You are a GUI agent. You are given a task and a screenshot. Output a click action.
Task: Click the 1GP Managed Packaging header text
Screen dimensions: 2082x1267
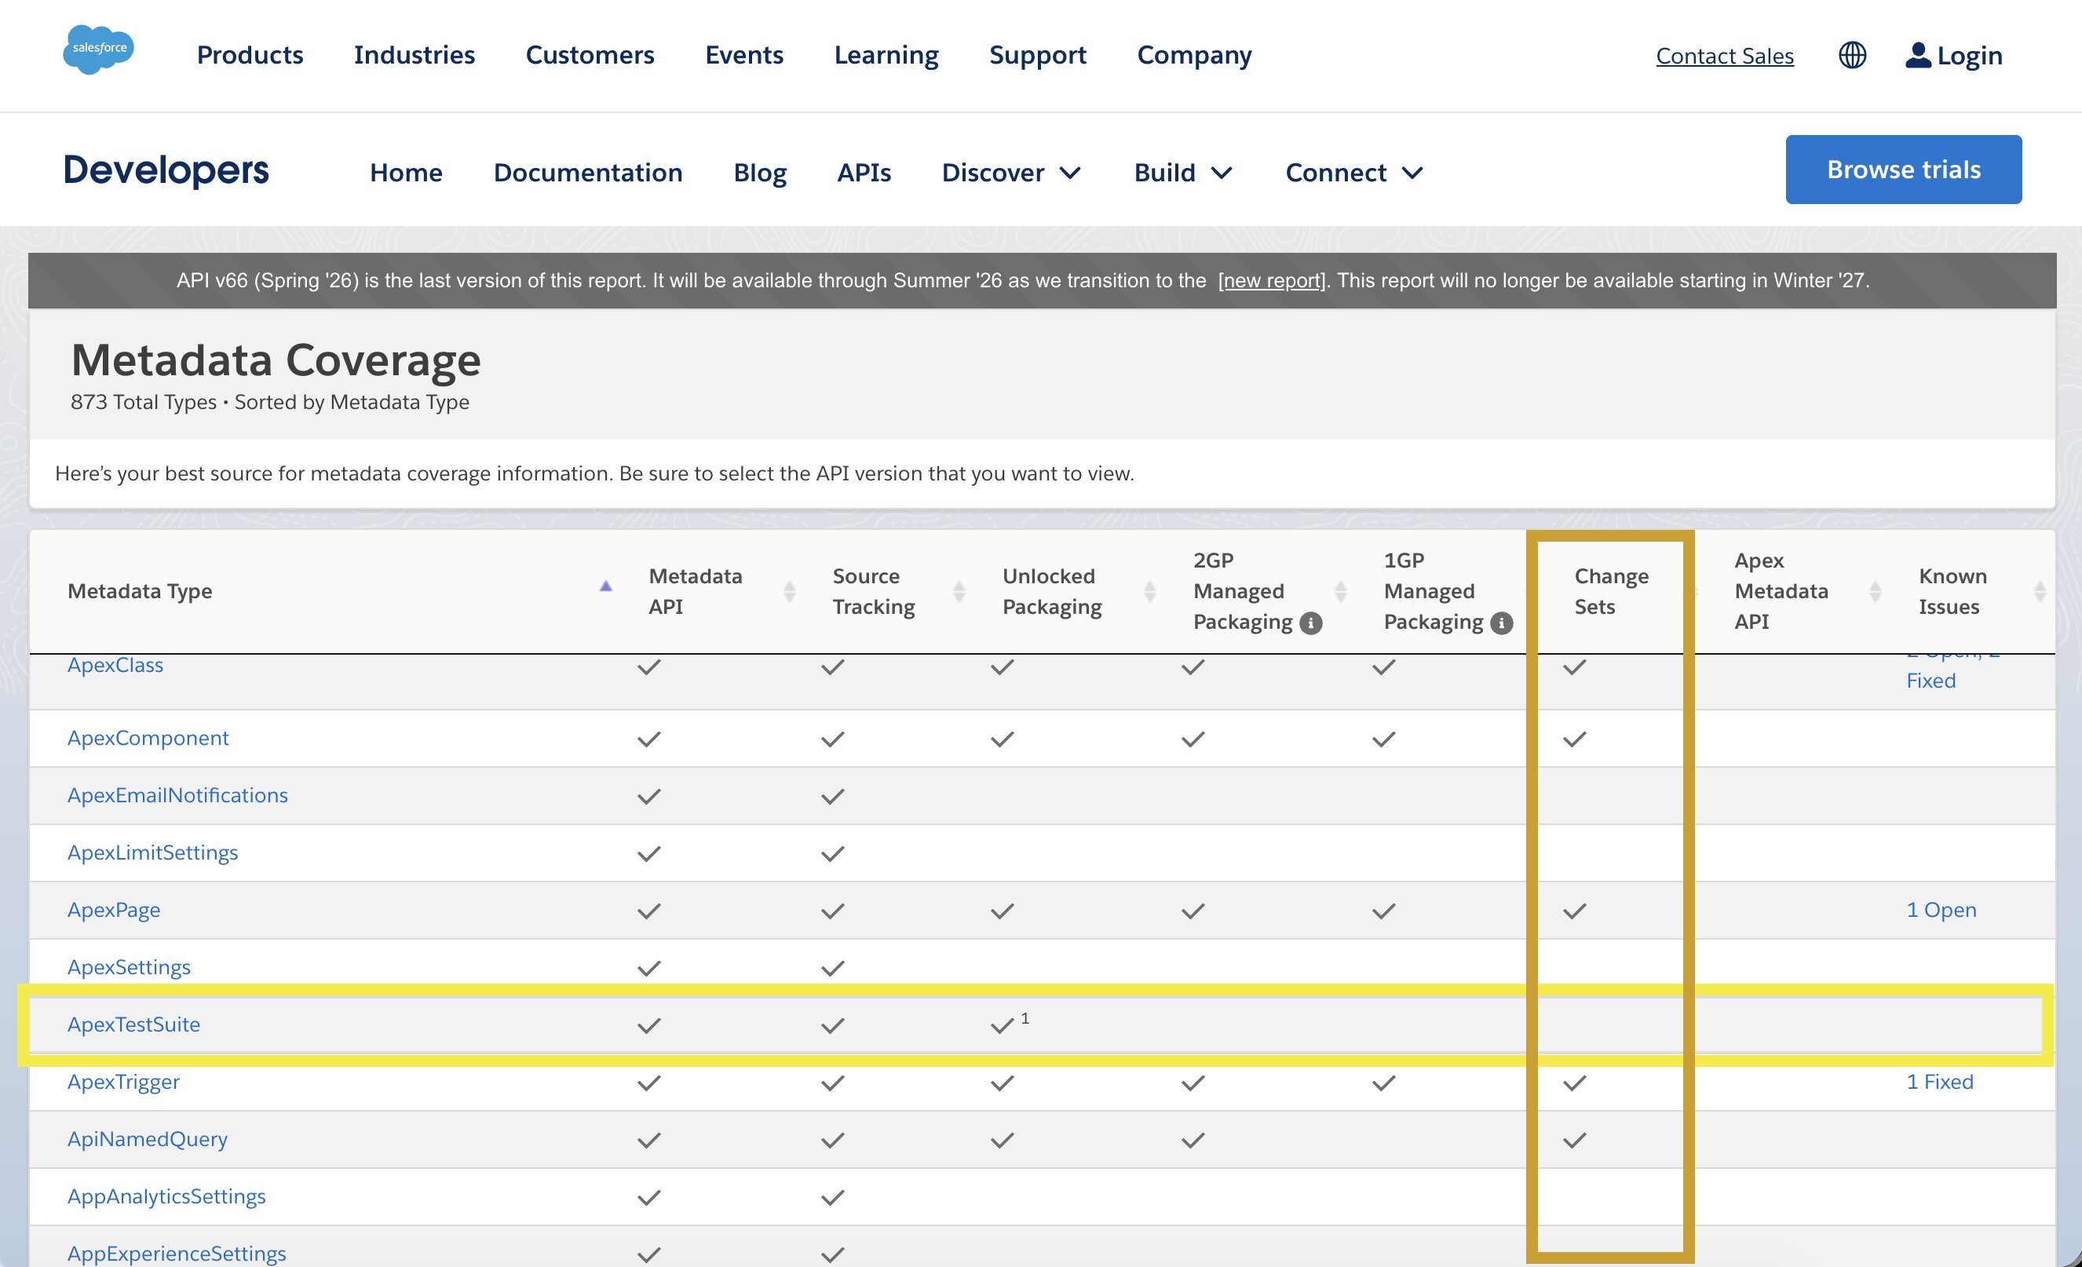pyautogui.click(x=1433, y=591)
